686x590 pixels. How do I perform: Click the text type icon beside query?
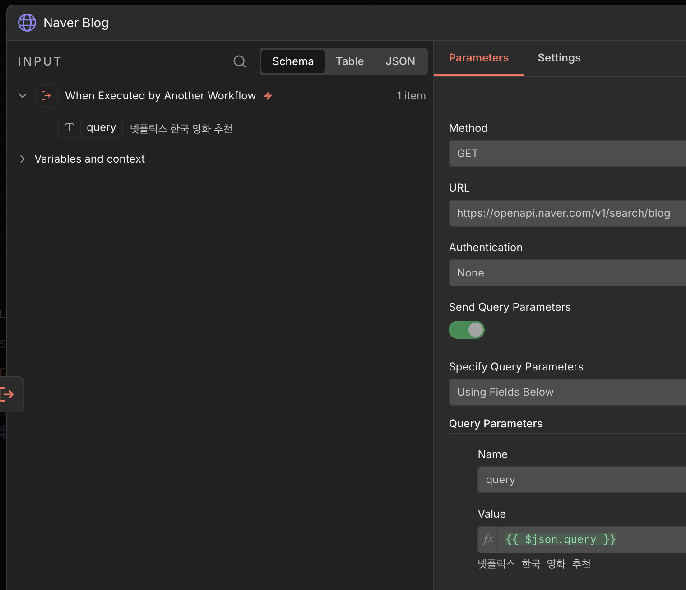click(x=70, y=128)
